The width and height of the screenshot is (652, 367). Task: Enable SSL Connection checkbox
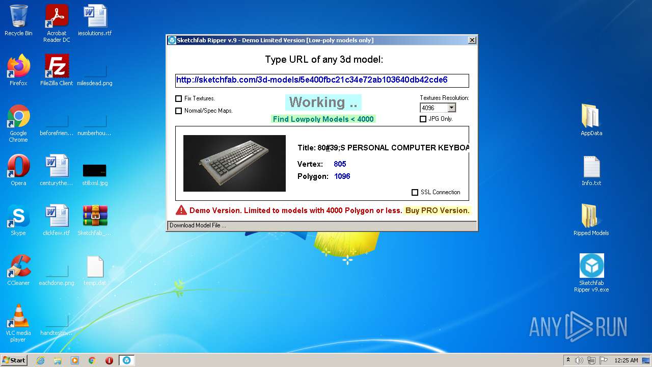(415, 192)
